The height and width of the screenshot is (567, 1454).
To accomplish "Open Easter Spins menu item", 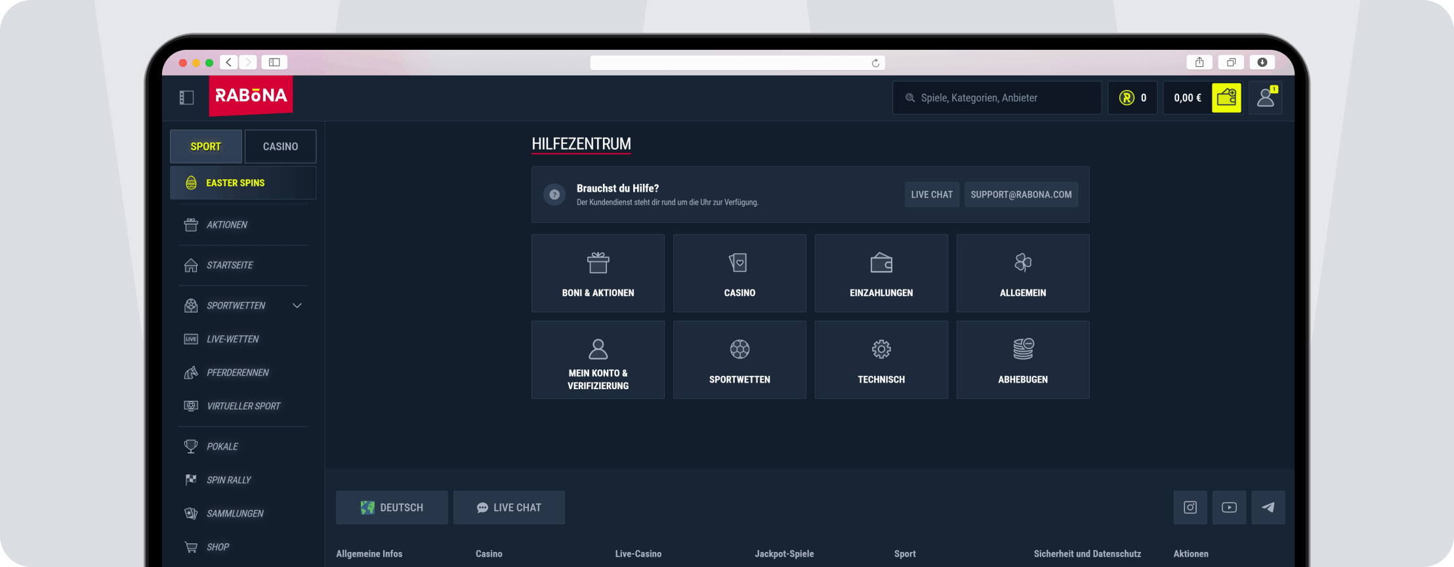I will click(243, 182).
